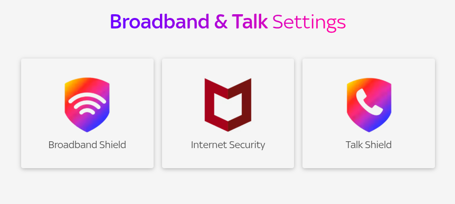Click the word 'Broadband' in the page title
The height and width of the screenshot is (204, 455).
click(159, 22)
